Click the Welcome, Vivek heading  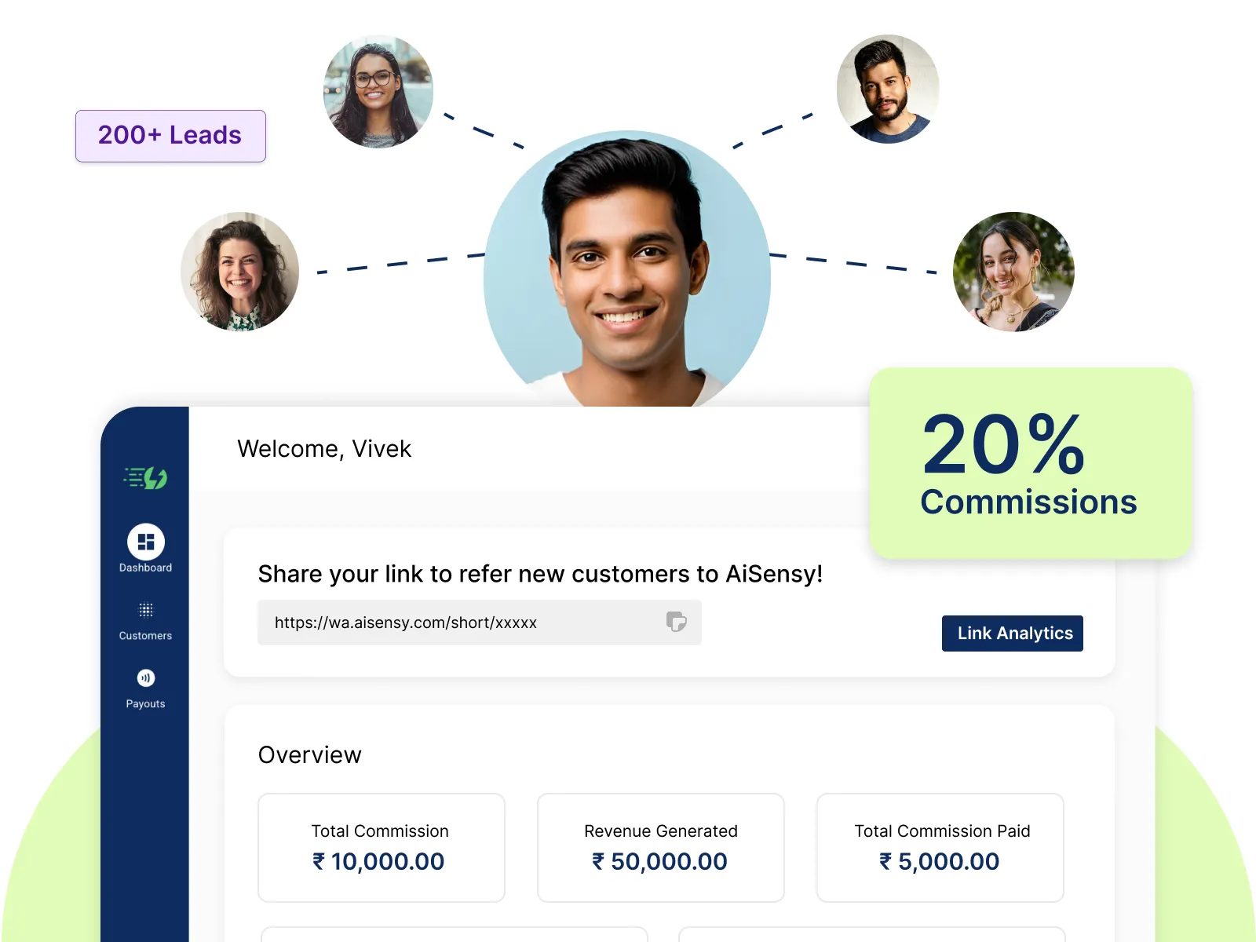pos(324,448)
